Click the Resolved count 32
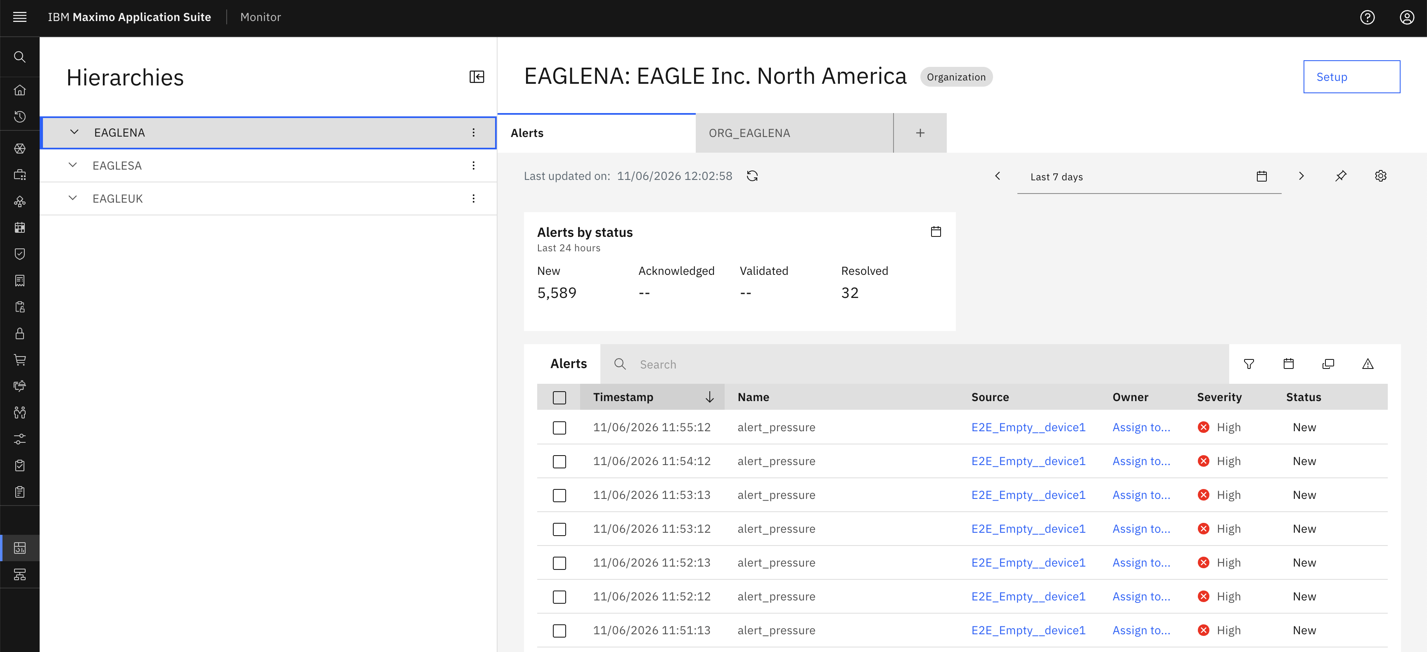This screenshot has width=1427, height=652. 850,293
